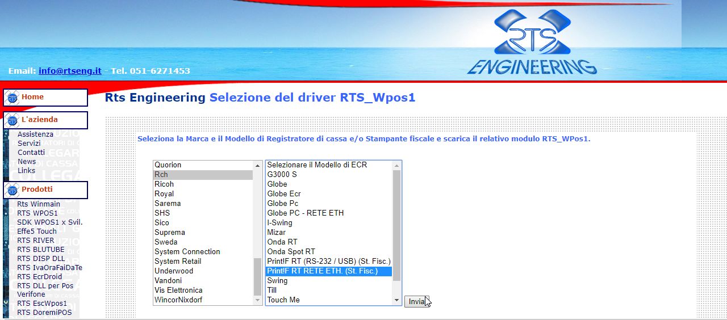Open the RTS DISP DLL link
Screen dimensions: 727x320
point(41,259)
